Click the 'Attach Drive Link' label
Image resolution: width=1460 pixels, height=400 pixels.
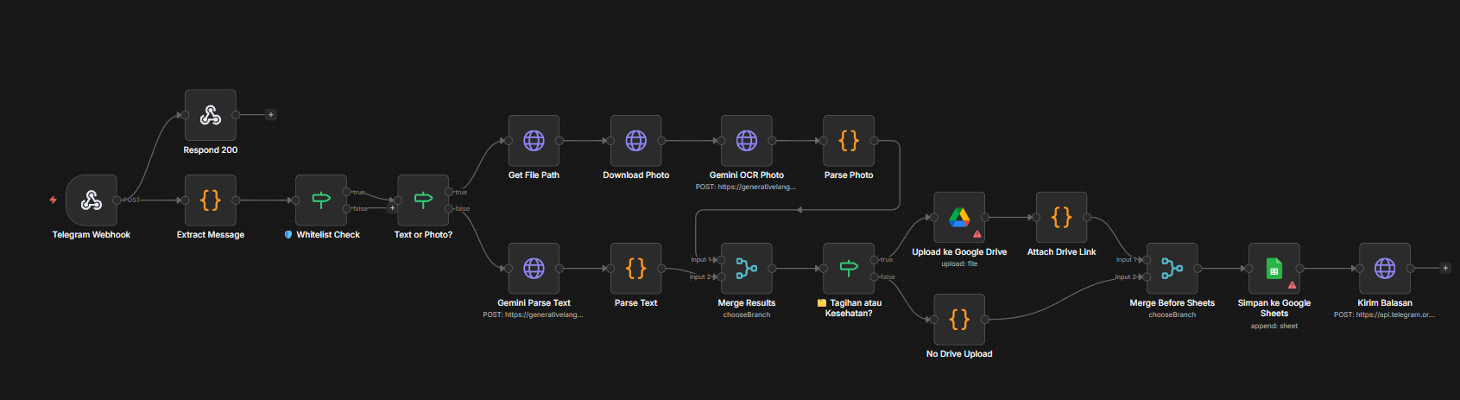(x=1061, y=252)
